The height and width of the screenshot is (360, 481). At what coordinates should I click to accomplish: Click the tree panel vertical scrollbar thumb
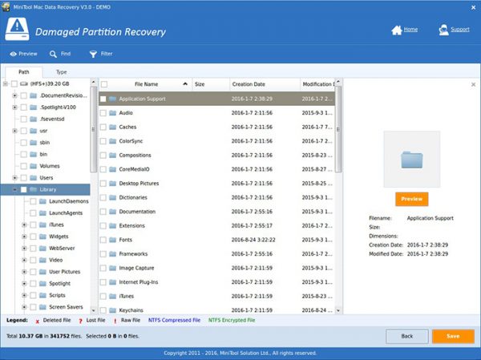(93, 129)
